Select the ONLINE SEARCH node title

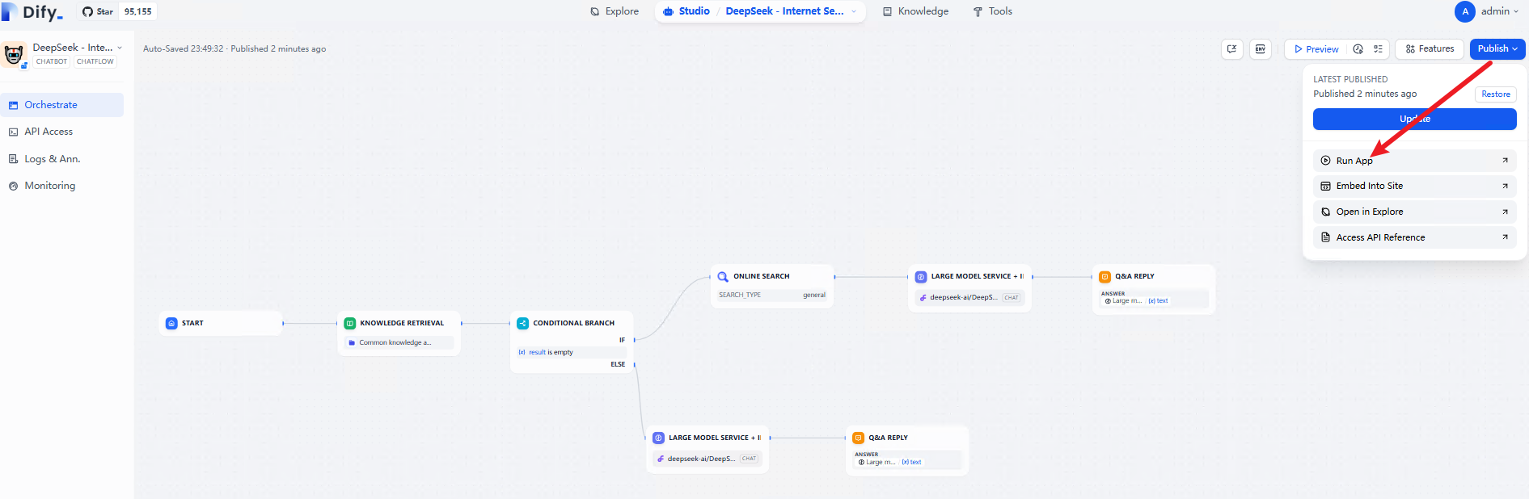761,276
